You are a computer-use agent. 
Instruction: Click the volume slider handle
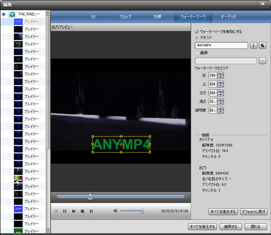[x=142, y=211]
